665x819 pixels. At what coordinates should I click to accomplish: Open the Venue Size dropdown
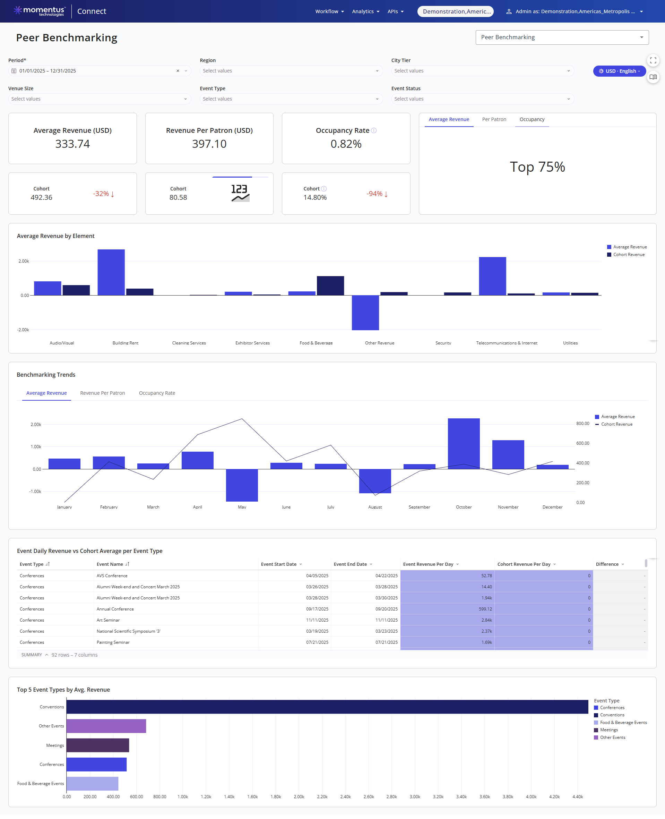tap(100, 99)
